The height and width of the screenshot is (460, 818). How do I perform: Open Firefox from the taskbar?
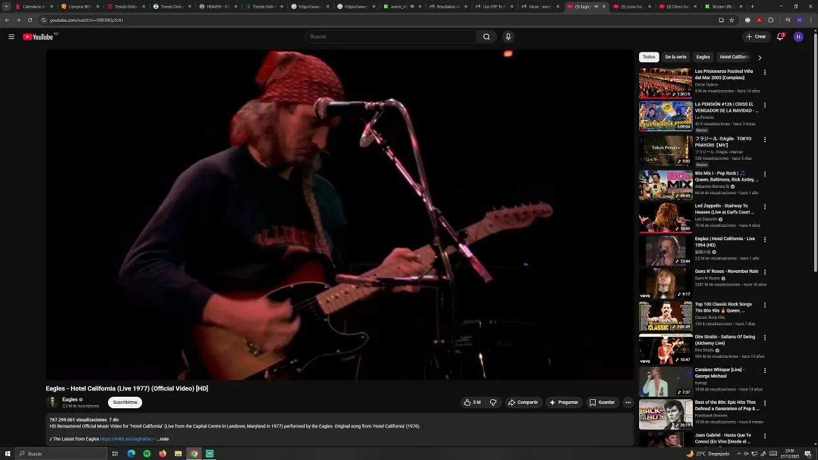(162, 454)
